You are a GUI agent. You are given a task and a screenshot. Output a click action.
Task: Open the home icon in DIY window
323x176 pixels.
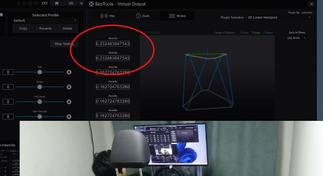coord(57,3)
